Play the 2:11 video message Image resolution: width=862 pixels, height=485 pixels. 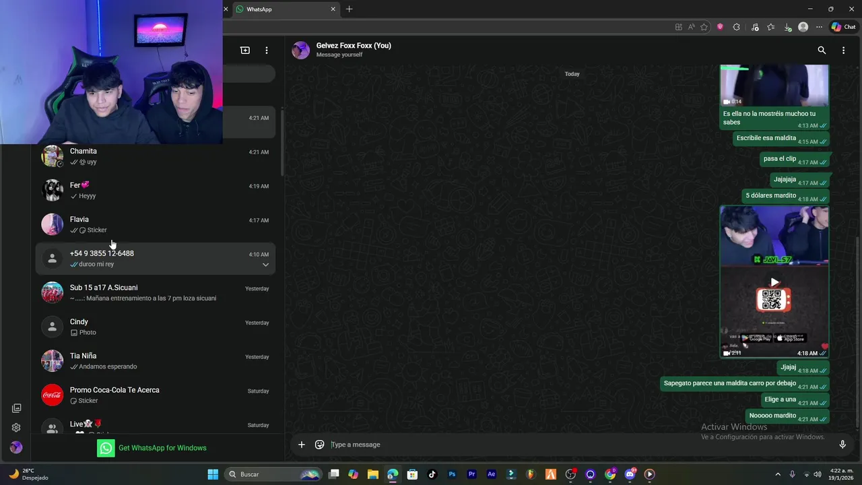point(774,282)
